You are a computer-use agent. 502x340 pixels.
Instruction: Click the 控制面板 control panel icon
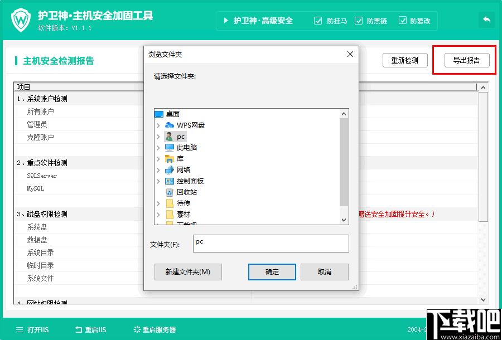(x=169, y=182)
